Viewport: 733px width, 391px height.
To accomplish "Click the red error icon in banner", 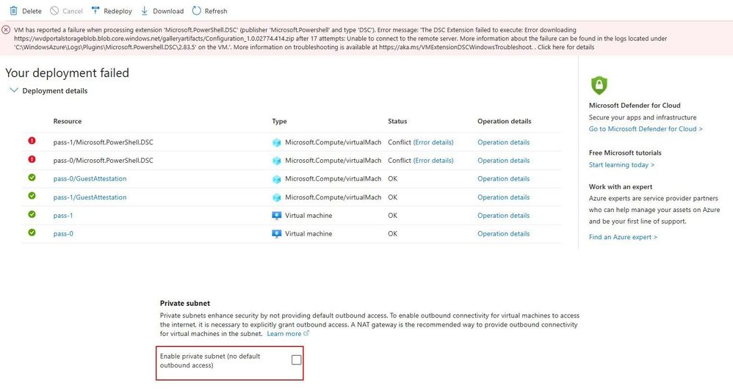I will tap(6, 30).
